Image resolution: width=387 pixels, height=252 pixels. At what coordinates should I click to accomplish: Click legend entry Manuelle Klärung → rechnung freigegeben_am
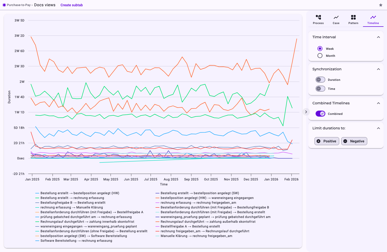click(194, 236)
